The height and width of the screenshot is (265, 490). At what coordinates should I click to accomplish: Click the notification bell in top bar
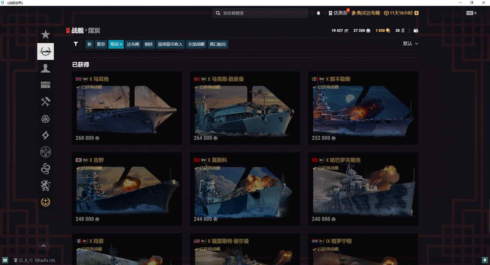click(318, 13)
